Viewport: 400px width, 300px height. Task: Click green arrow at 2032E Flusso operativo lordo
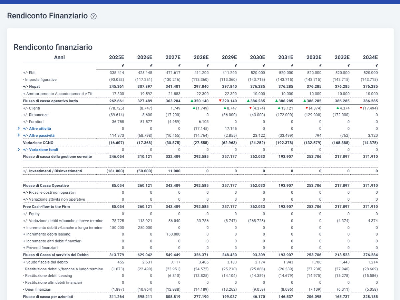click(x=305, y=101)
